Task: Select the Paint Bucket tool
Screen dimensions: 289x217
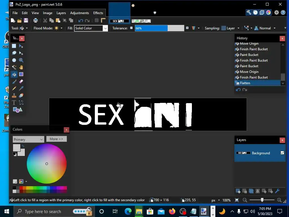Action: [x=14, y=74]
